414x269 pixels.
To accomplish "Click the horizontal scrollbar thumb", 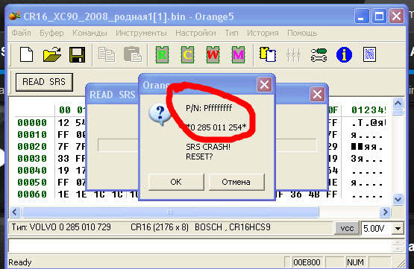I will (170, 212).
